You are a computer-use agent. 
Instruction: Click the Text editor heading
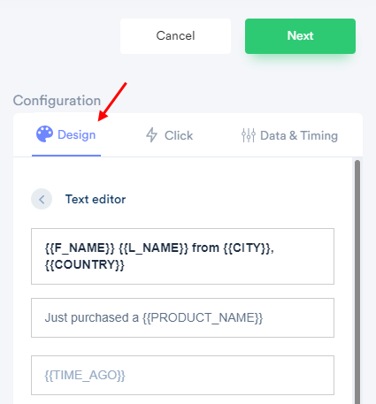click(x=96, y=199)
